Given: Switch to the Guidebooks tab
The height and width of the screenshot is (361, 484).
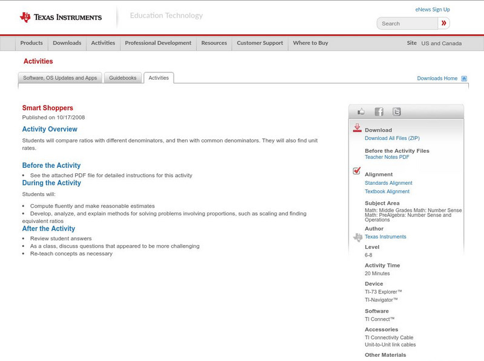Looking at the screenshot, I should tap(123, 78).
